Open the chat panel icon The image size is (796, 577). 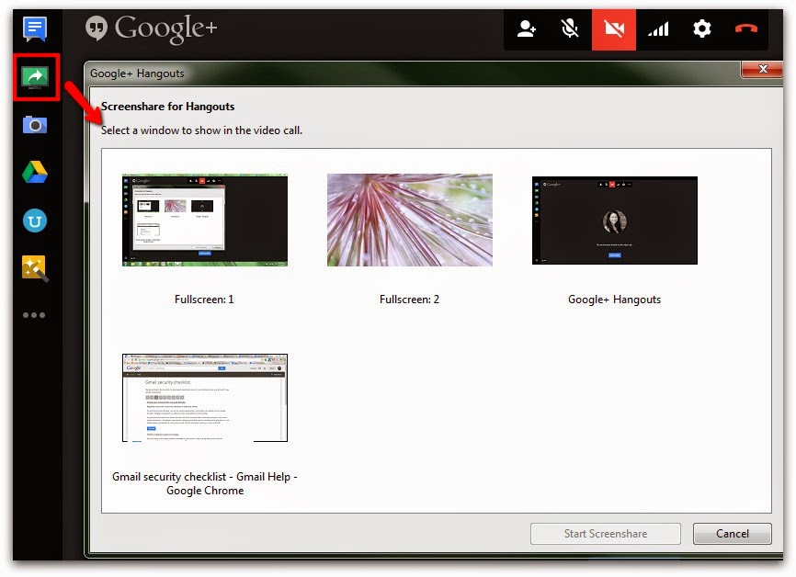[x=35, y=28]
